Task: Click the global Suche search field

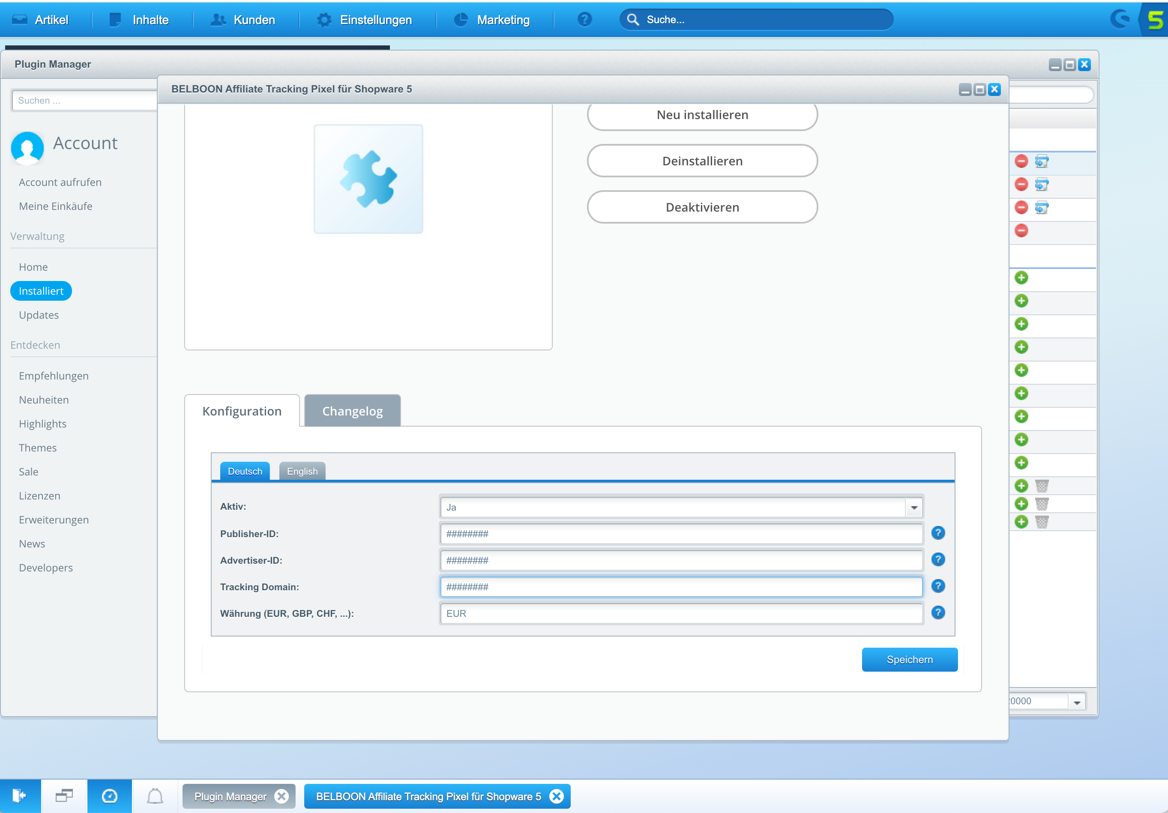Action: [756, 19]
